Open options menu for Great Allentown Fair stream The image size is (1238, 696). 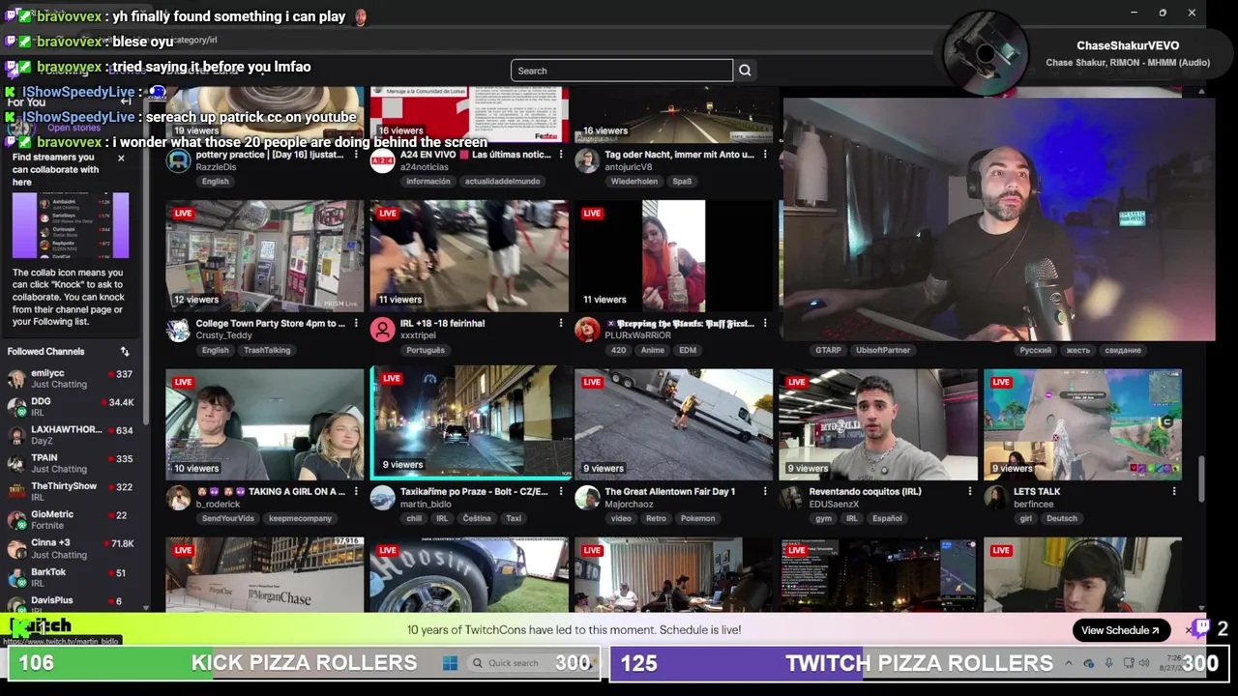pos(765,492)
